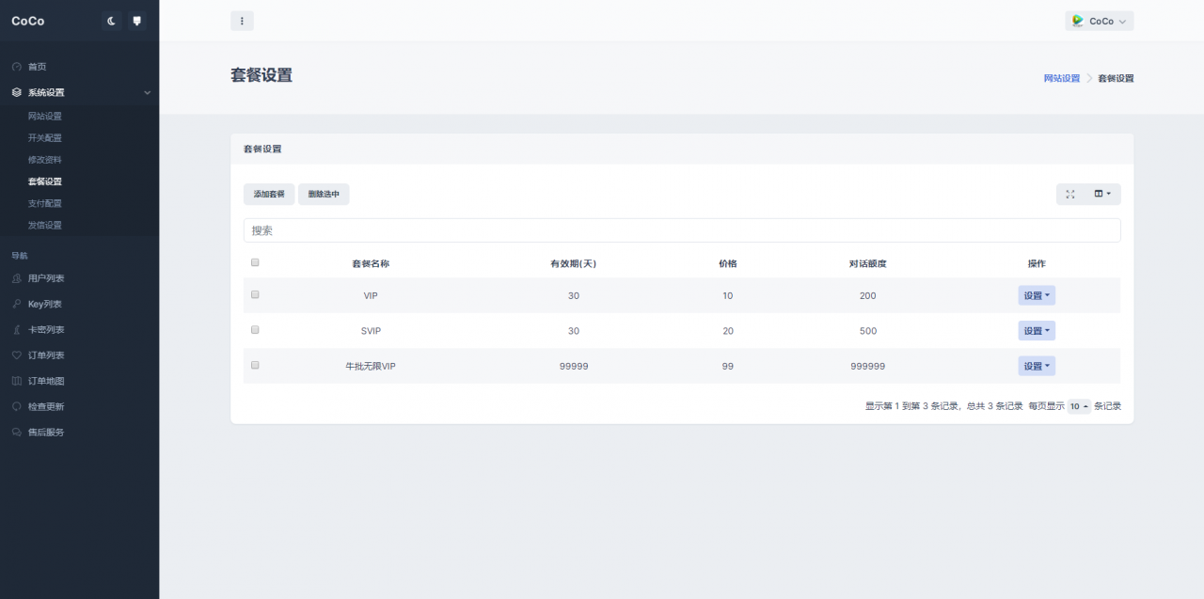1204x599 pixels.
Task: Open the three-dot menu in header
Action: (x=242, y=21)
